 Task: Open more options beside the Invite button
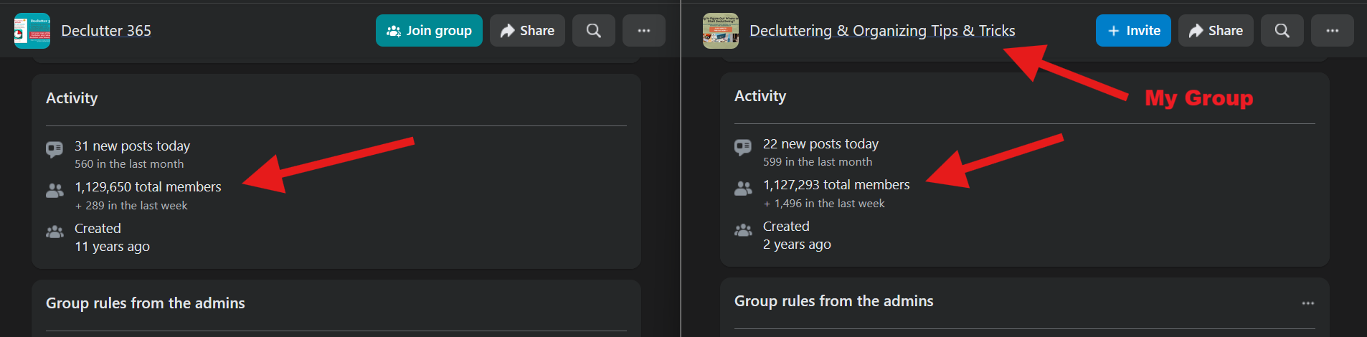coord(1333,31)
